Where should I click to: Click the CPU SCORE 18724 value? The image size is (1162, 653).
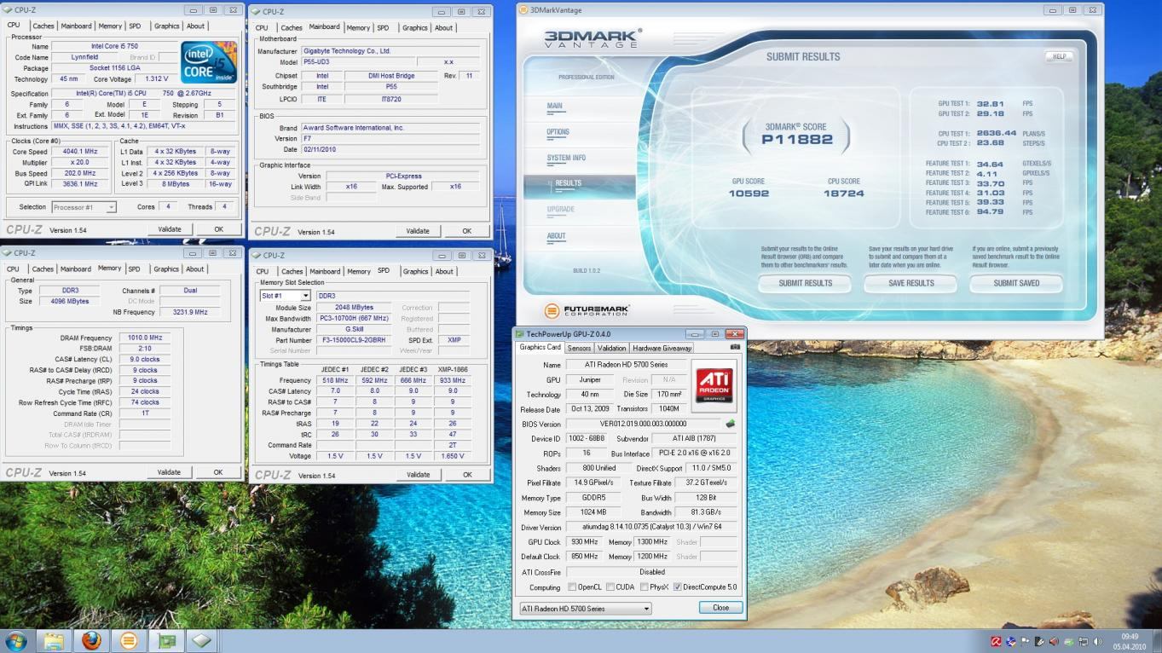tap(844, 194)
